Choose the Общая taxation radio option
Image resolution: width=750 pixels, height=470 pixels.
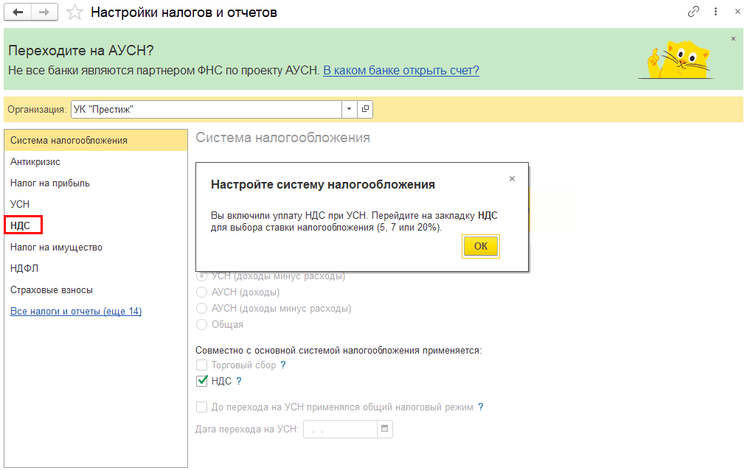point(202,324)
